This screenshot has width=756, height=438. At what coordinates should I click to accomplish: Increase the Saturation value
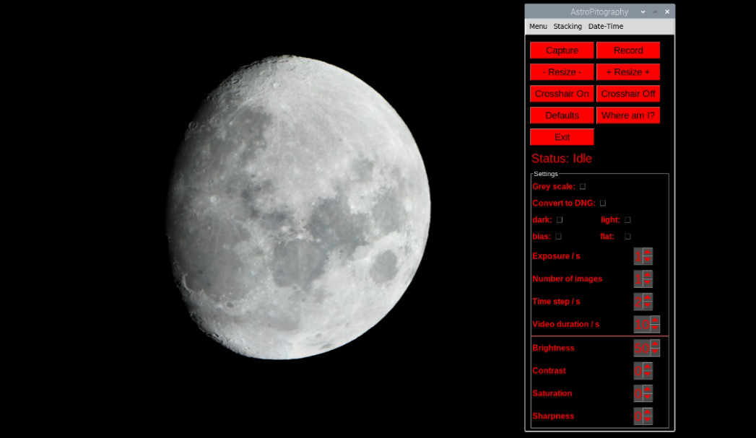(649, 390)
